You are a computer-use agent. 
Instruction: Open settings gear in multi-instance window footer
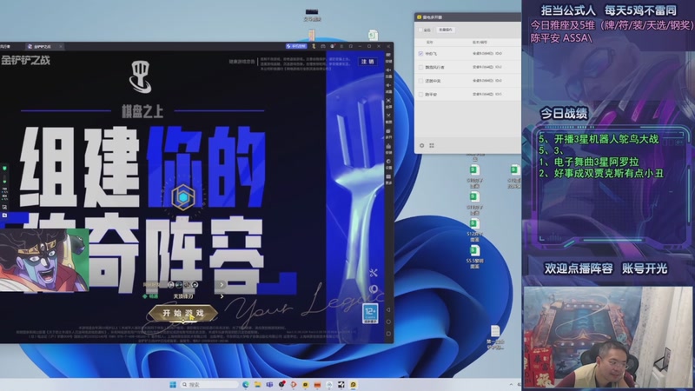tap(422, 145)
